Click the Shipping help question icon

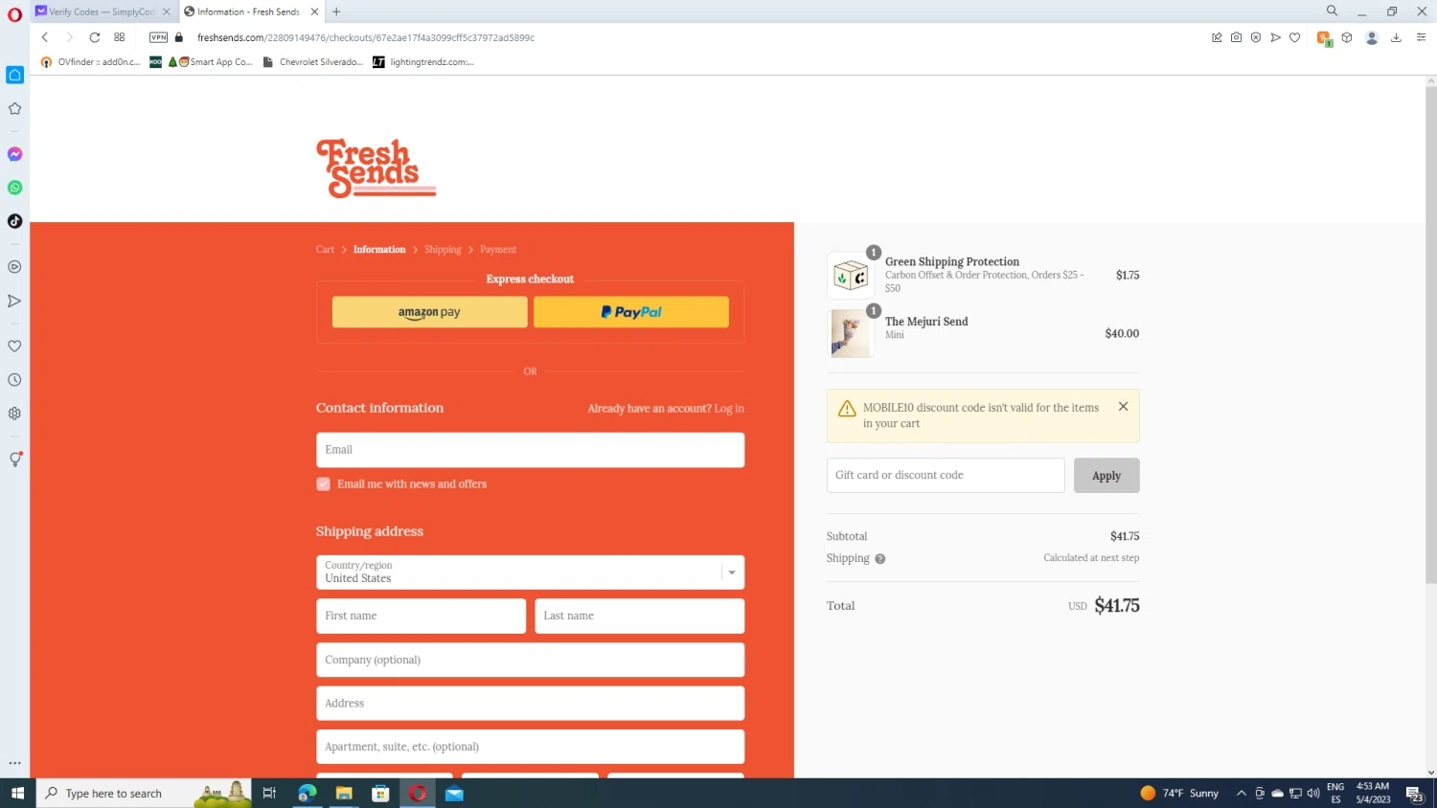pyautogui.click(x=879, y=559)
